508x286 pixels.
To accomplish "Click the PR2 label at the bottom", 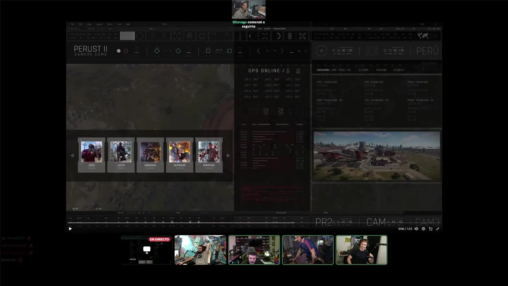I will pos(323,222).
